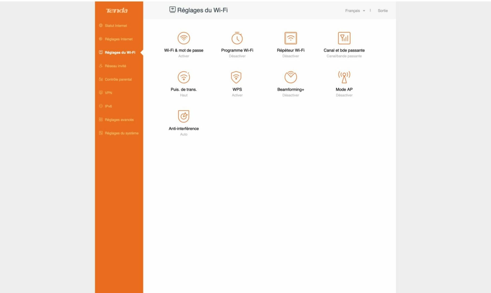Open Puis. de trans. power icon
Image resolution: width=491 pixels, height=293 pixels.
click(183, 77)
